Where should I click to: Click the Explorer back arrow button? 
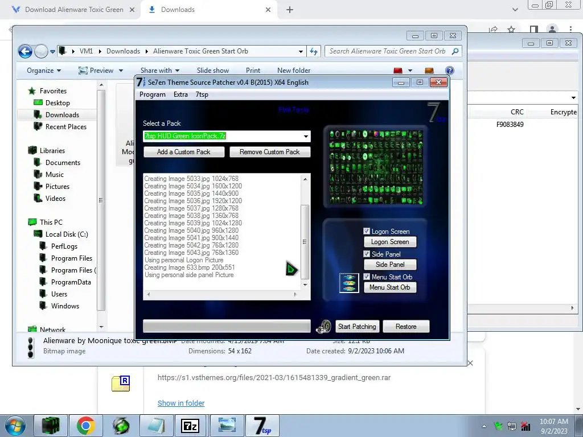[x=25, y=51]
